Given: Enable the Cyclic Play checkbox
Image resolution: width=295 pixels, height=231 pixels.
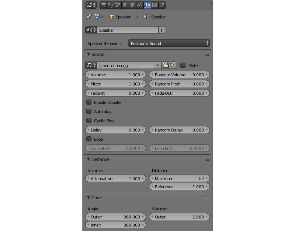Looking at the screenshot, I should click(89, 120).
